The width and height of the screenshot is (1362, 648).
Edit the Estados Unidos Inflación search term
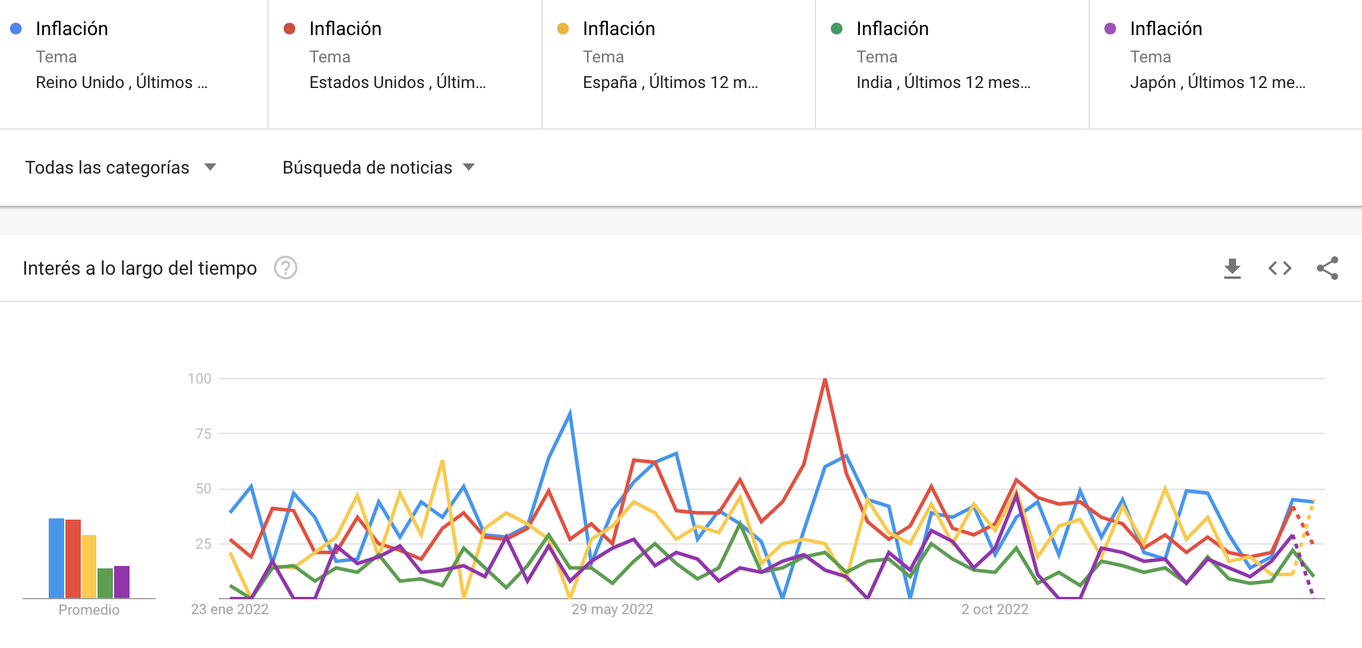405,64
